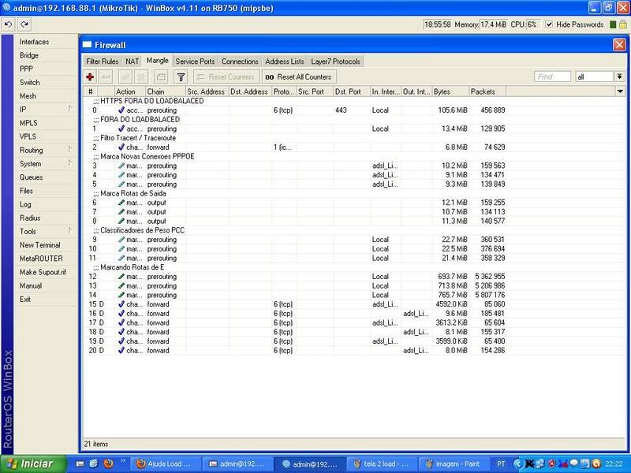Image resolution: width=631 pixels, height=473 pixels.
Task: Click the Iniciar start button
Action: [x=31, y=464]
